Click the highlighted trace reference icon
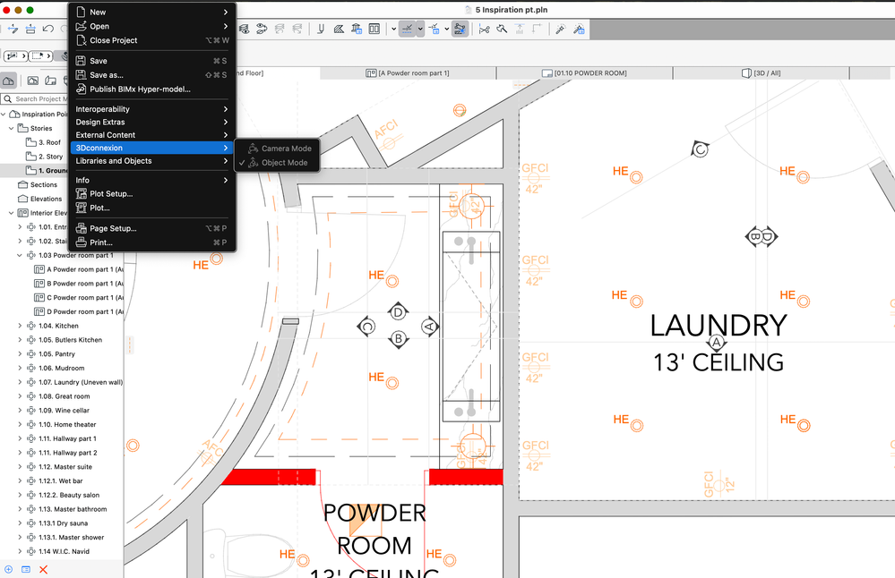Image resolution: width=895 pixels, height=578 pixels. click(460, 29)
